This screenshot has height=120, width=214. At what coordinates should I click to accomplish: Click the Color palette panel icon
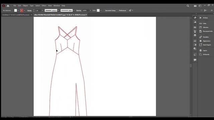pos(195,18)
